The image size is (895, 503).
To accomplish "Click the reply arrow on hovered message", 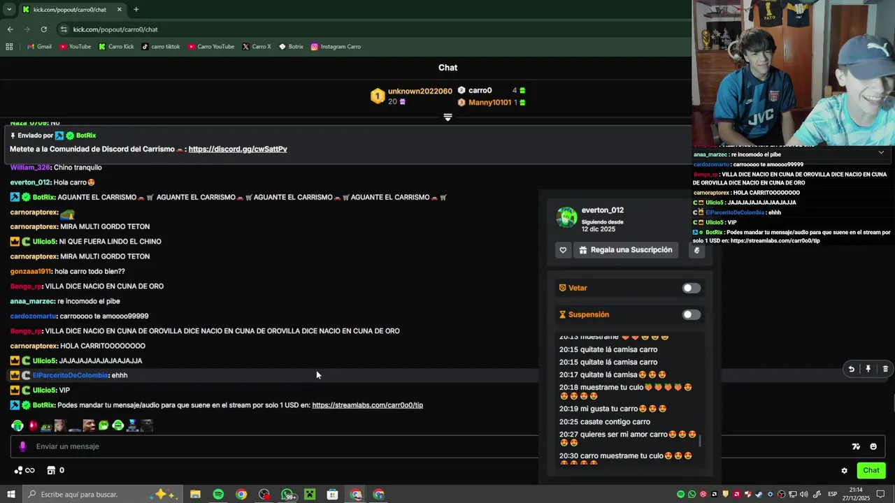I will [x=852, y=369].
